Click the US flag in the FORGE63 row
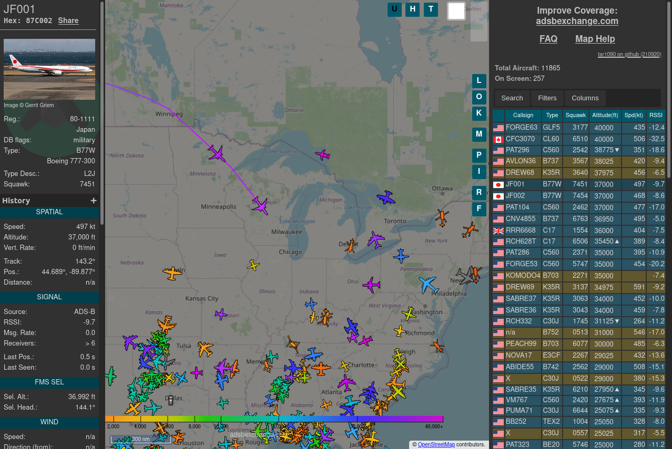Screen dimensions: 672x449 [498, 128]
